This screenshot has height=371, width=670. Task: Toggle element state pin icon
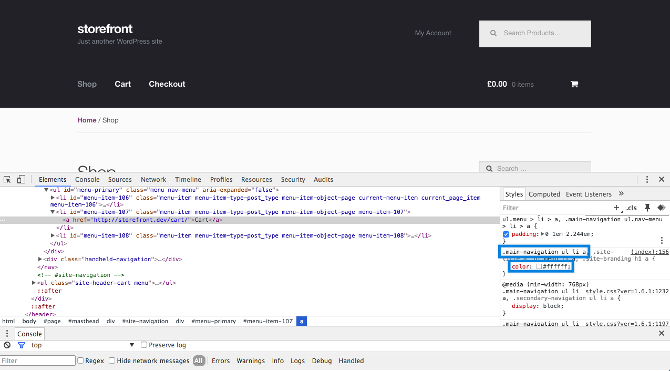[x=647, y=208]
